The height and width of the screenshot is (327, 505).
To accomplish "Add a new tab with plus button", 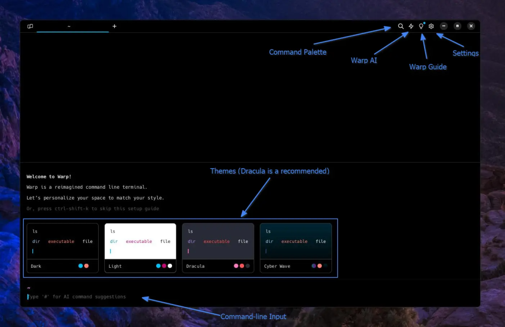I will pyautogui.click(x=115, y=26).
